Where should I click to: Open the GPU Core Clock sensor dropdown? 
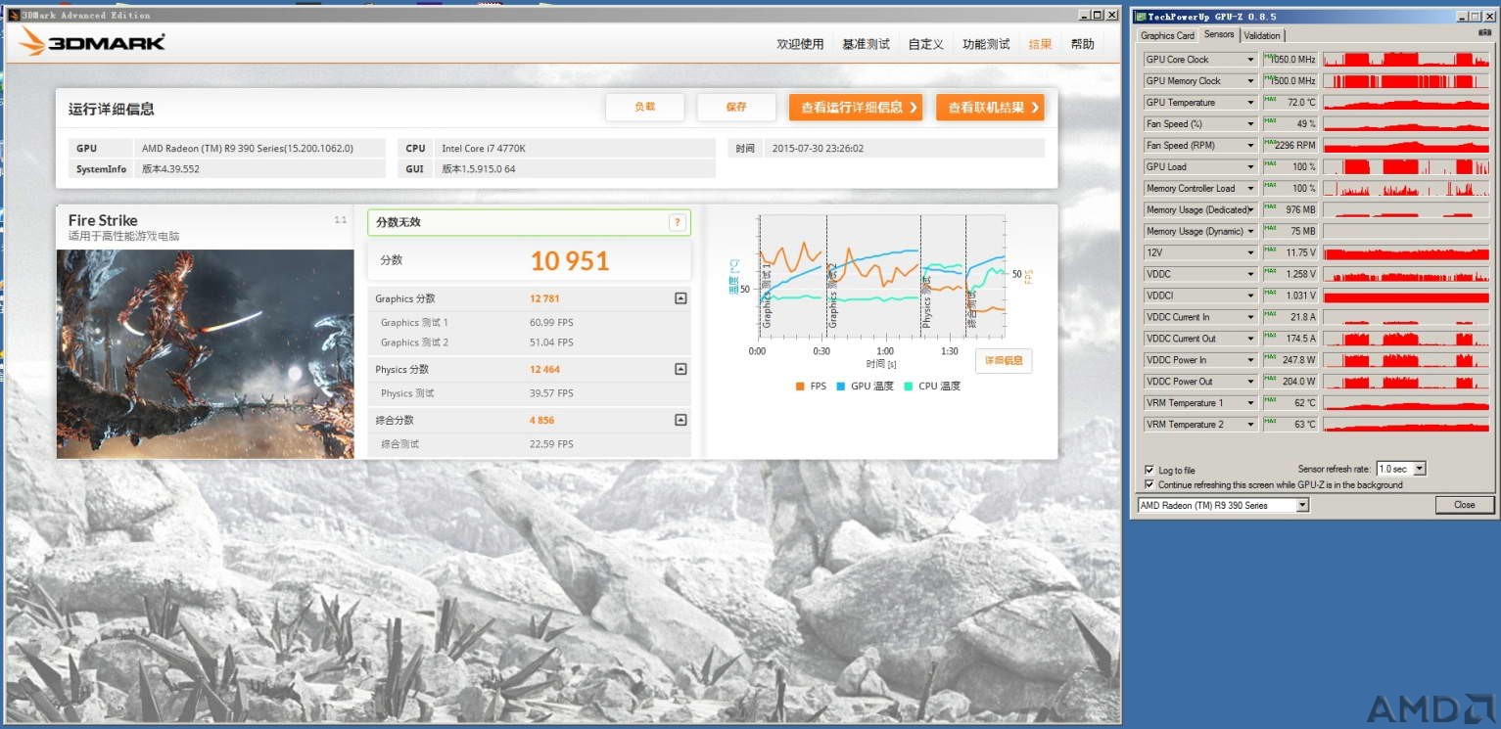point(1250,60)
